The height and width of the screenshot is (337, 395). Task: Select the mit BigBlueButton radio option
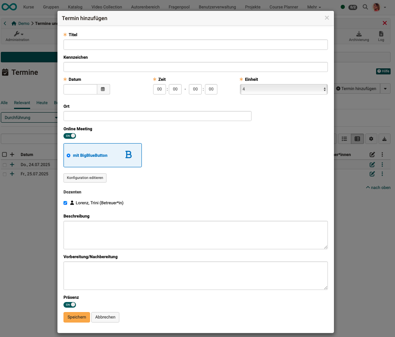click(x=69, y=155)
